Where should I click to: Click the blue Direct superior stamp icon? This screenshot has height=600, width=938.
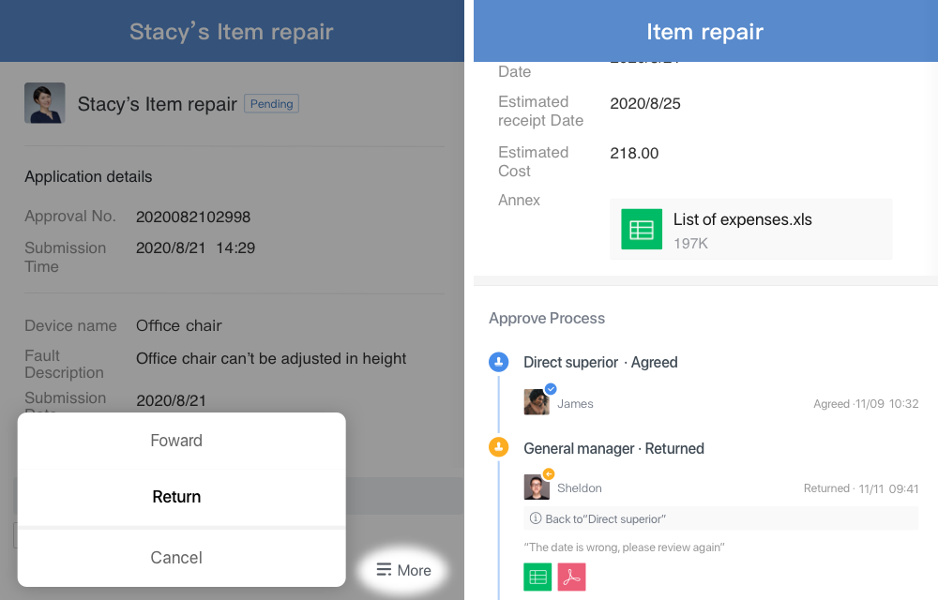tap(498, 362)
